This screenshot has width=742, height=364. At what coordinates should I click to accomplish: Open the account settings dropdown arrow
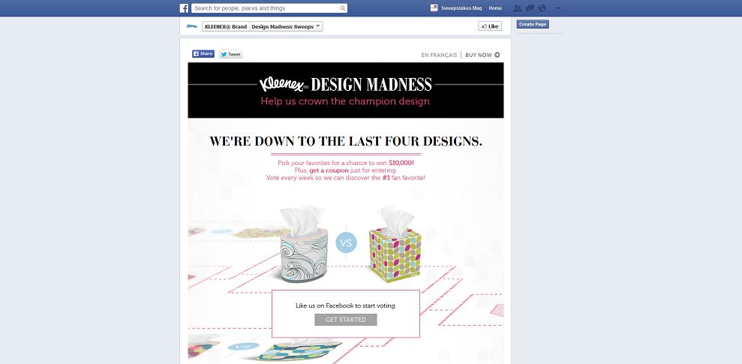[558, 8]
